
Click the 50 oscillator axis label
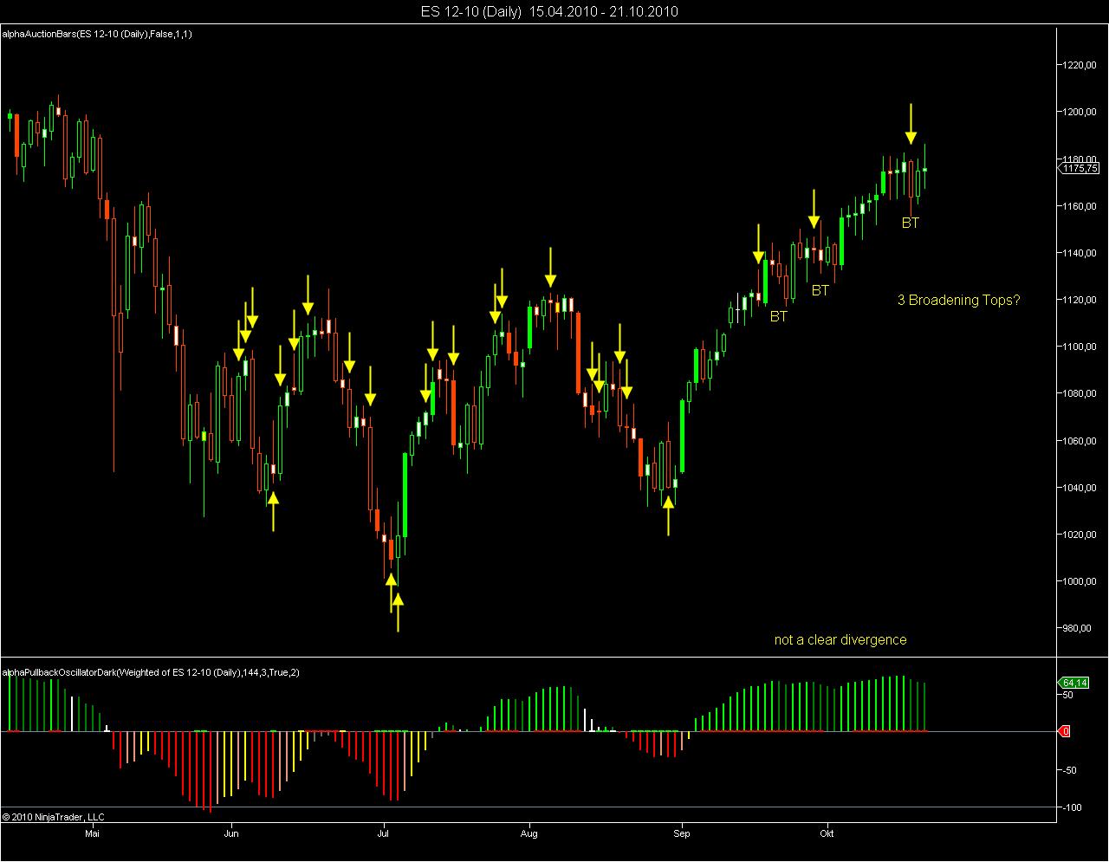coord(1068,695)
